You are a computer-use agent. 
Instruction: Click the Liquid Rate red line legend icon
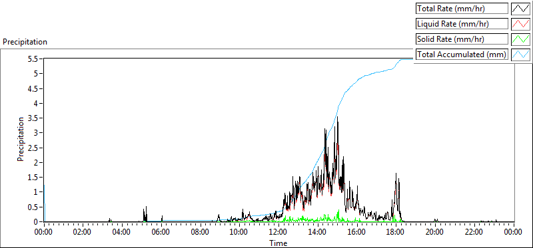tap(520, 24)
